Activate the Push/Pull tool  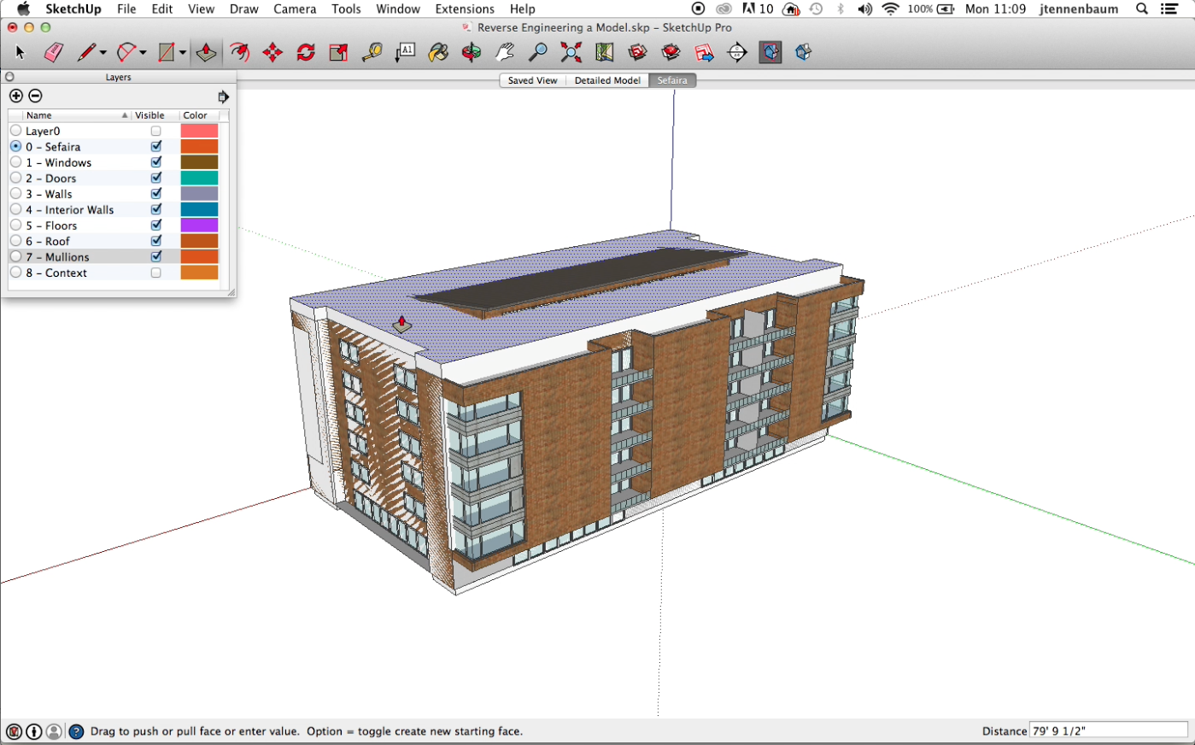[x=206, y=53]
